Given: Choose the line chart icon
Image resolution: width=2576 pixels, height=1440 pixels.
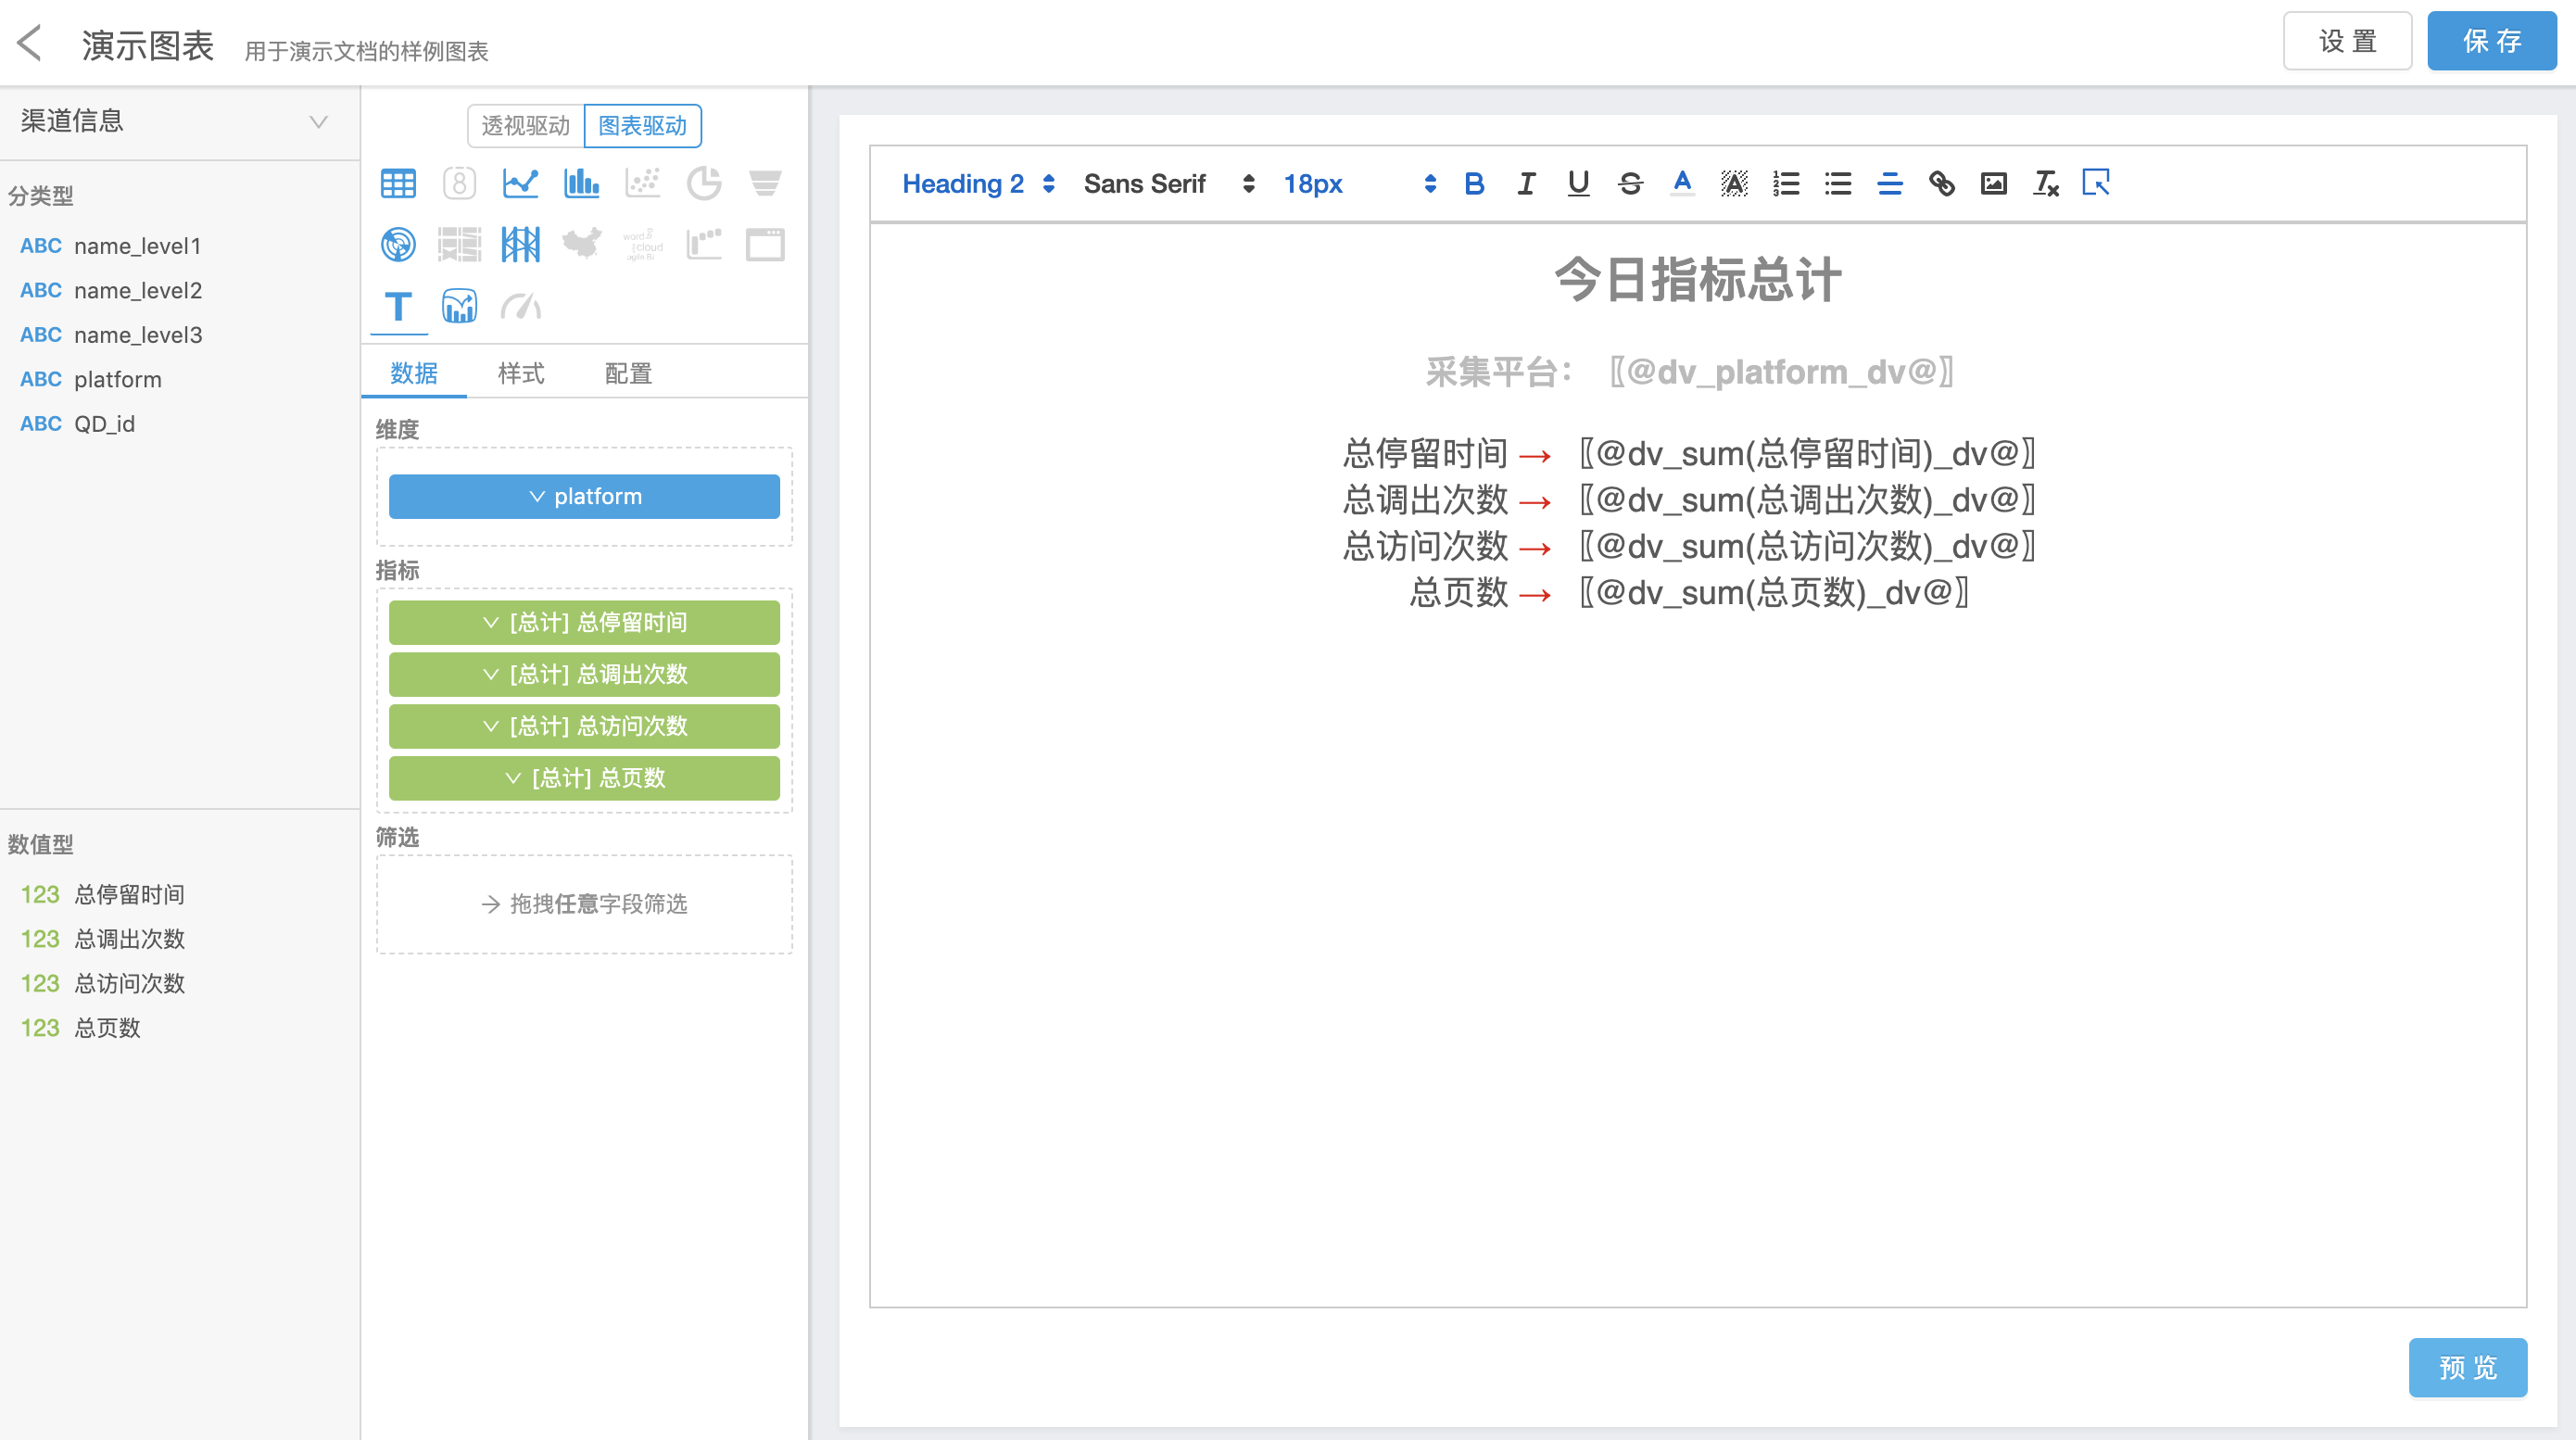Looking at the screenshot, I should coord(520,183).
